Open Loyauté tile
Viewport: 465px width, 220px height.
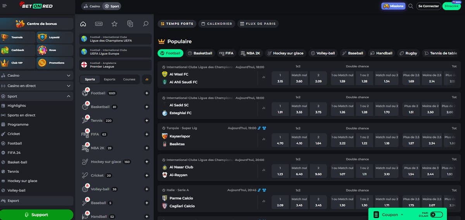point(55,37)
